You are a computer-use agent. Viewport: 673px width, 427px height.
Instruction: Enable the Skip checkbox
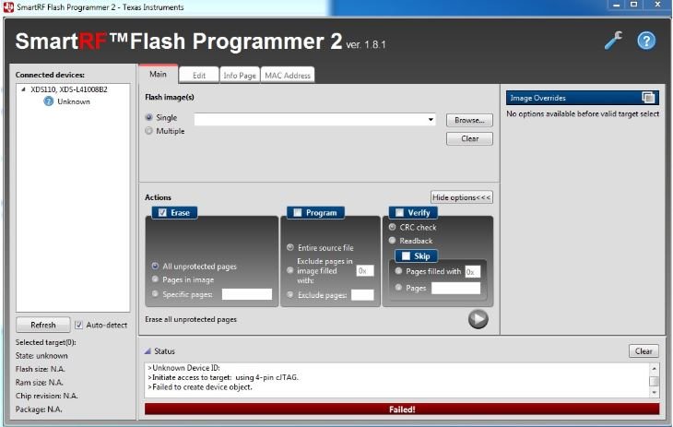[406, 256]
